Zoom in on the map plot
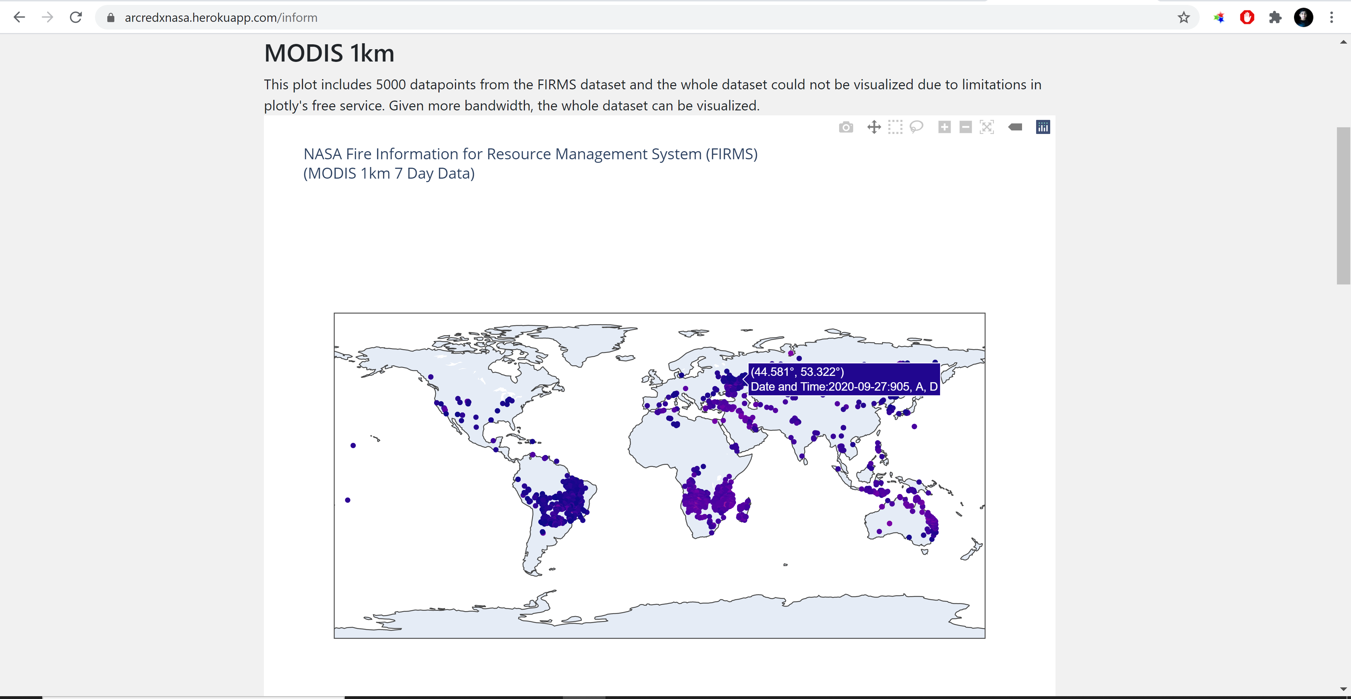 945,127
